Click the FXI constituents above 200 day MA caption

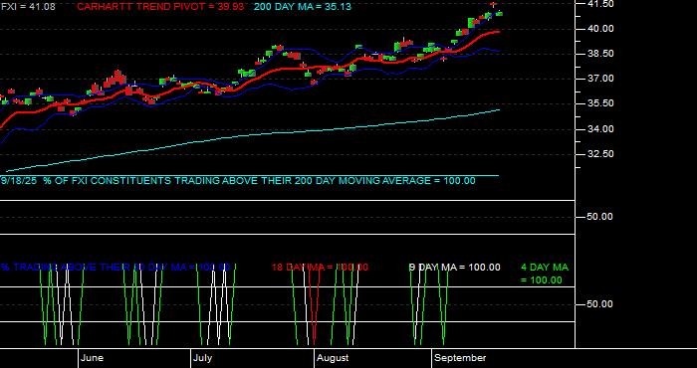pyautogui.click(x=238, y=181)
